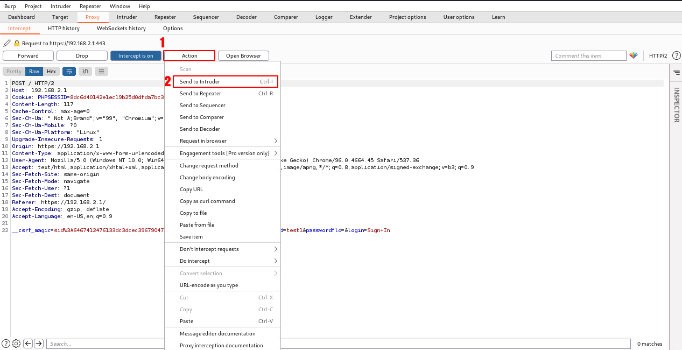This screenshot has width=682, height=350.
Task: Toggle the Intercept is on button
Action: pyautogui.click(x=136, y=55)
